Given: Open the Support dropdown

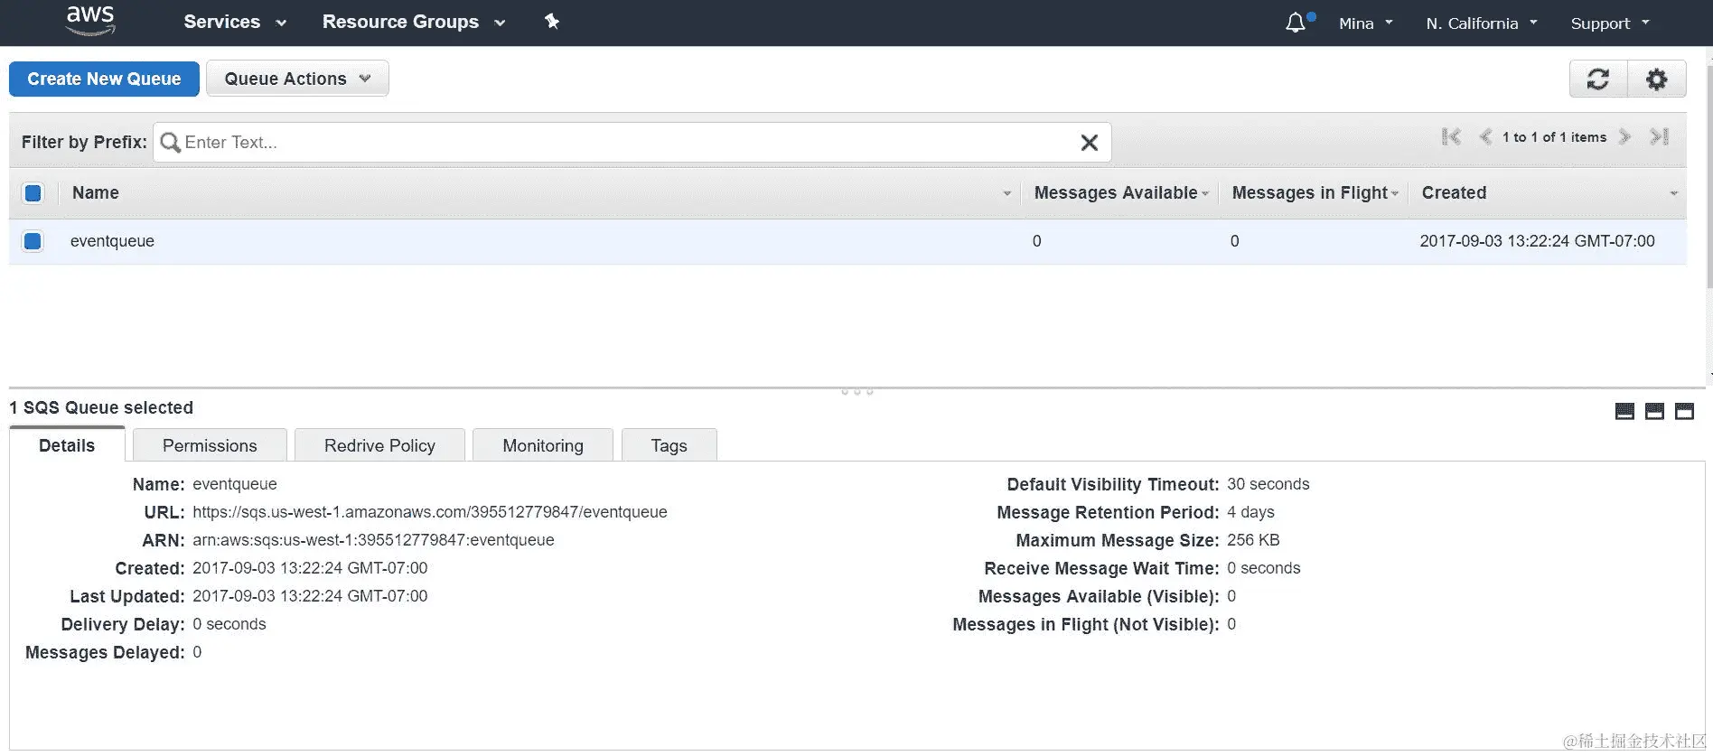Looking at the screenshot, I should click(1610, 23).
